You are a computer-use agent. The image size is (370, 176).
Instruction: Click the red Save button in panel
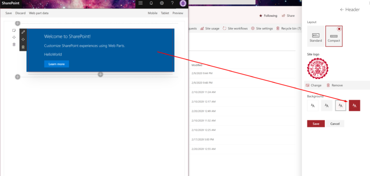[316, 124]
